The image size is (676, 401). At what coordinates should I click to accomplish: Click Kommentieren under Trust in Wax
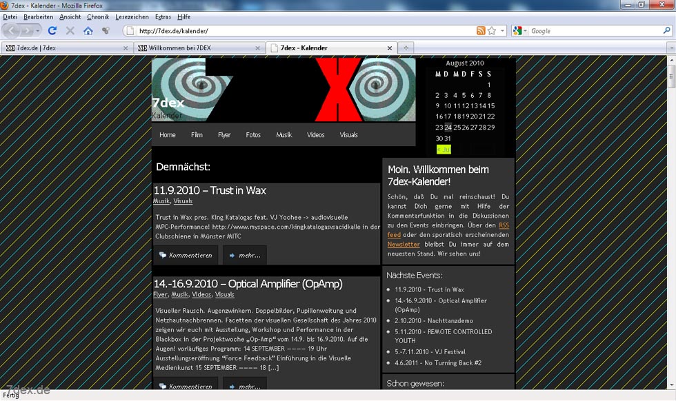(x=186, y=255)
